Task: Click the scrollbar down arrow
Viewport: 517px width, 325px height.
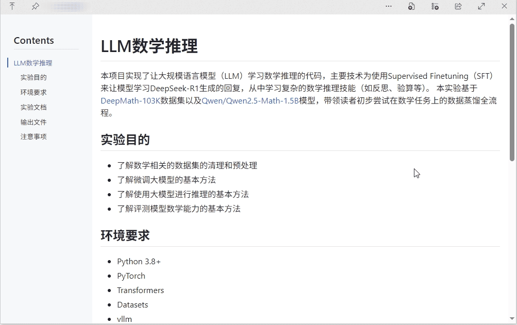Action: [x=512, y=318]
